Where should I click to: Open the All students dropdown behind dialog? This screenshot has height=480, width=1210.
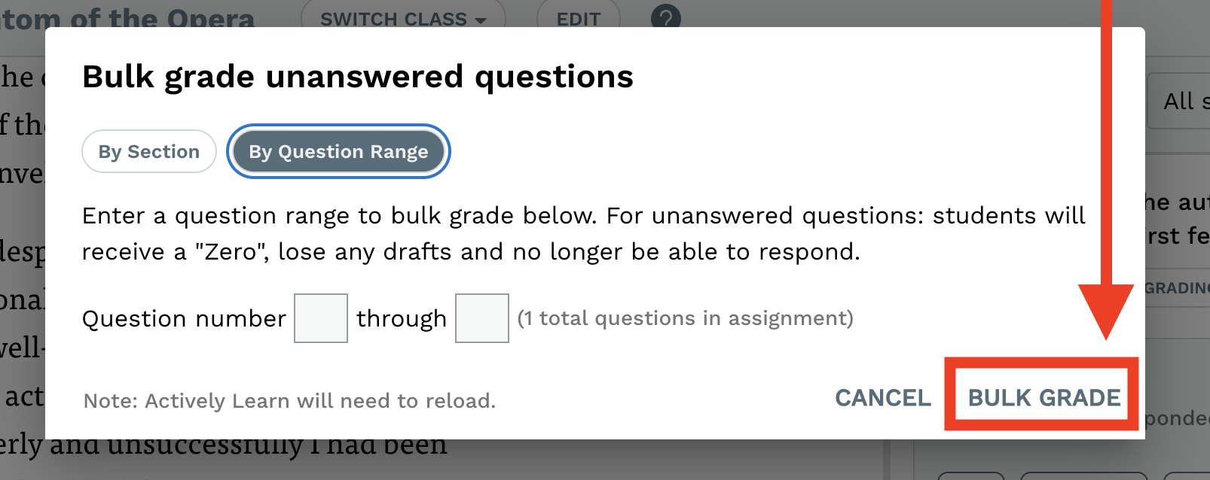pos(1179,101)
